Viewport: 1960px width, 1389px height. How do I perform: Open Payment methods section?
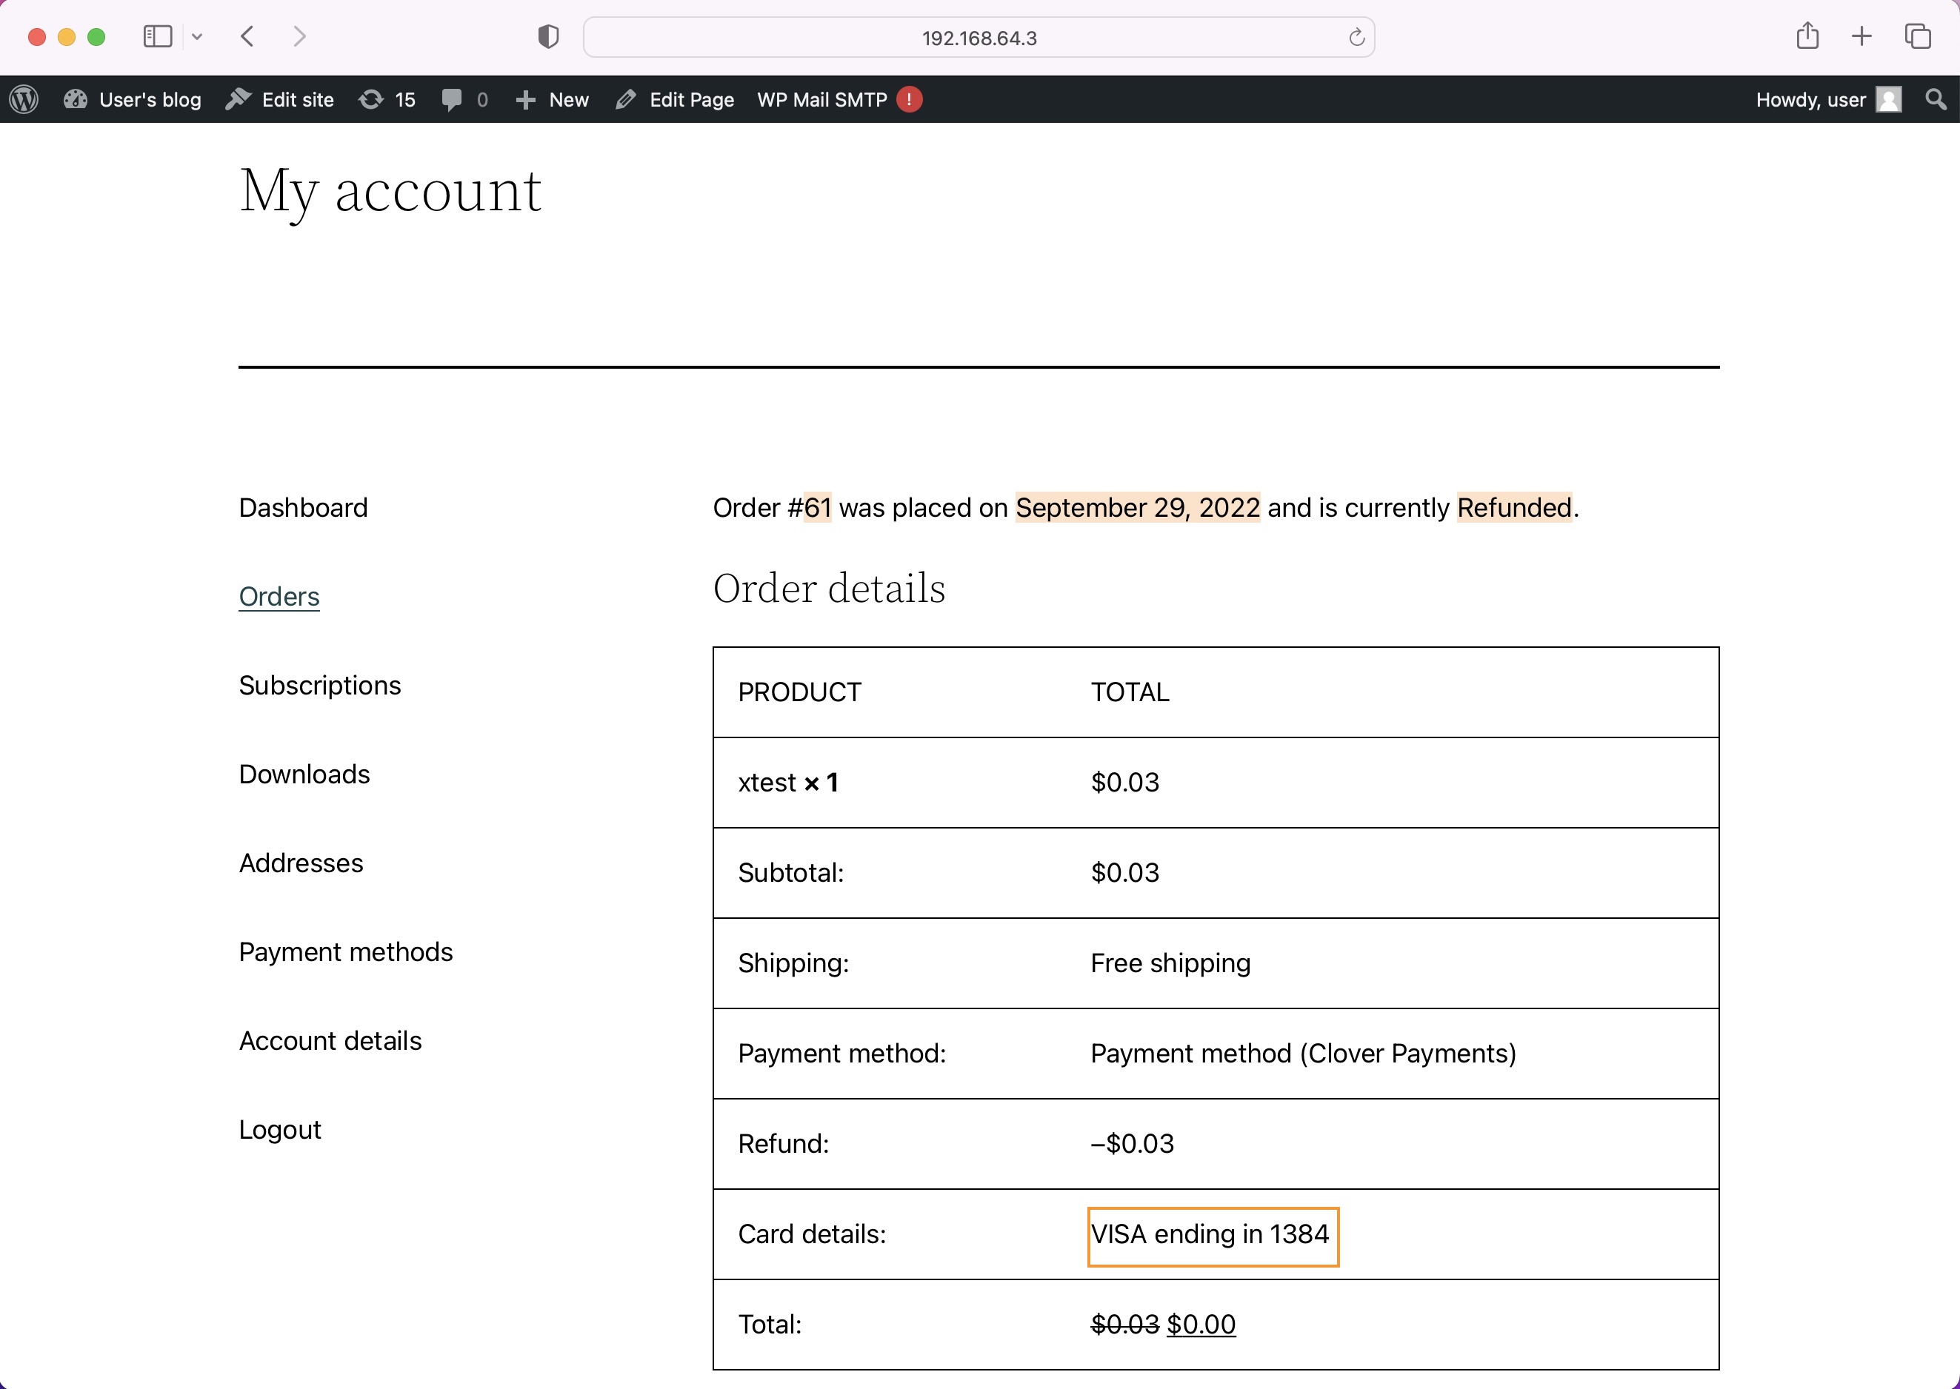[x=344, y=951]
